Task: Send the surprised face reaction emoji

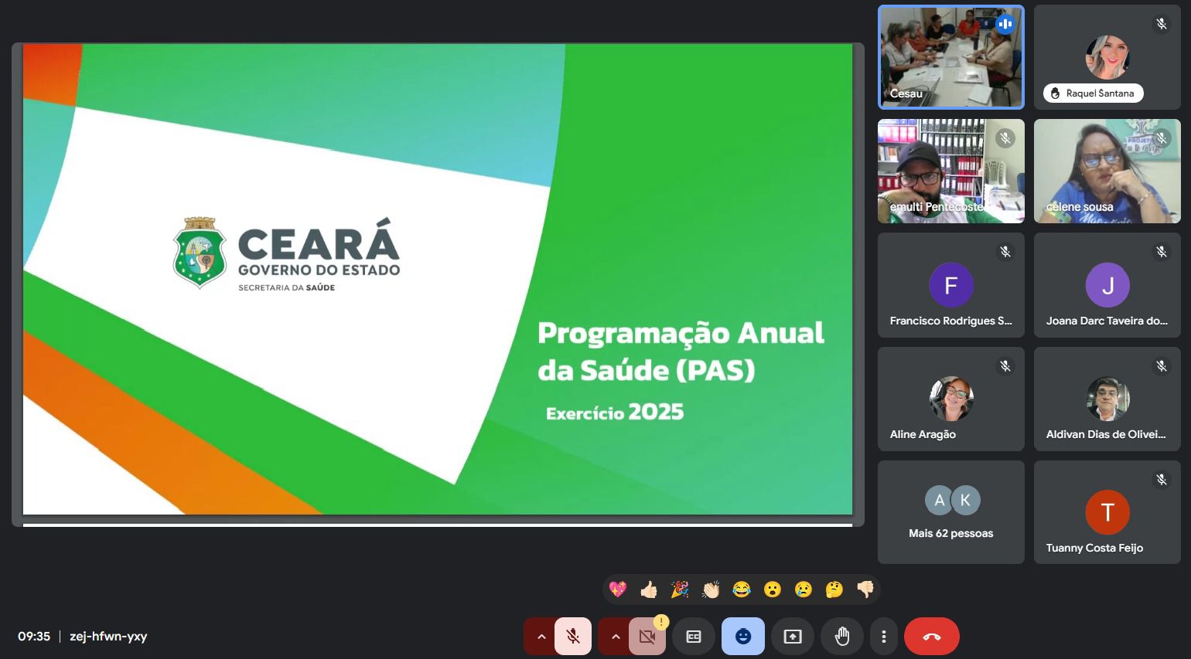Action: [x=773, y=589]
